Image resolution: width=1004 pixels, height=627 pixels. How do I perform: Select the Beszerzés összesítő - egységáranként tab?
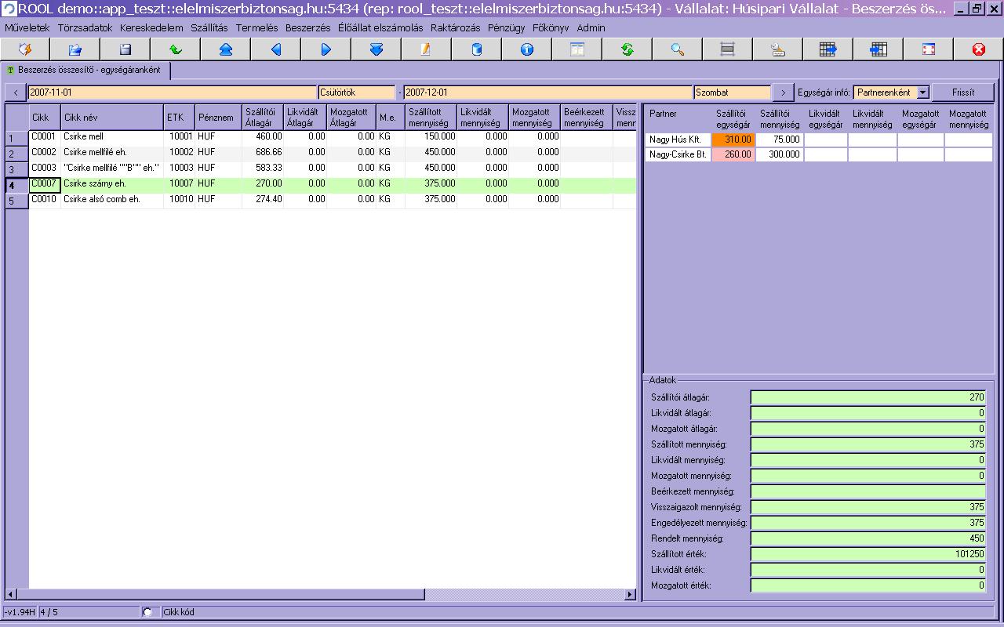(x=88, y=70)
